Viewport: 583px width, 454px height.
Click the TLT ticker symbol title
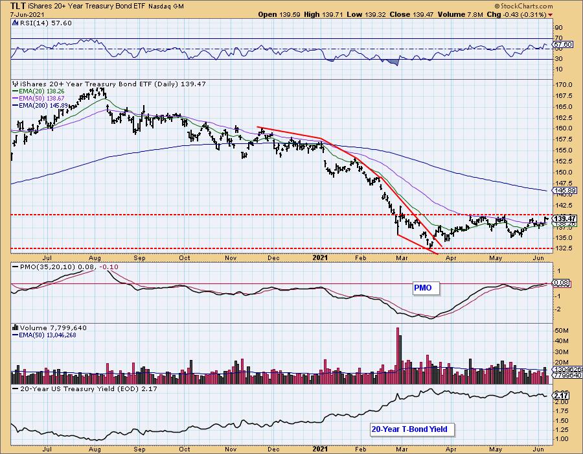(x=18, y=6)
